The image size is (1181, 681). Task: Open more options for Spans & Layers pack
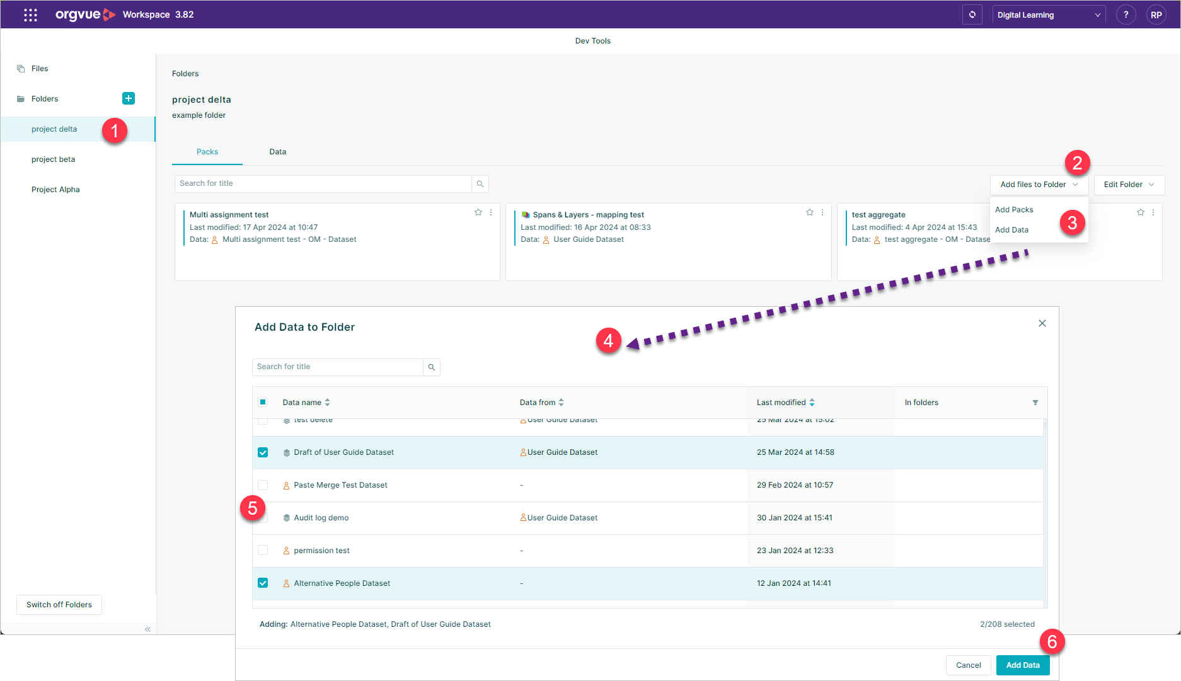tap(822, 212)
